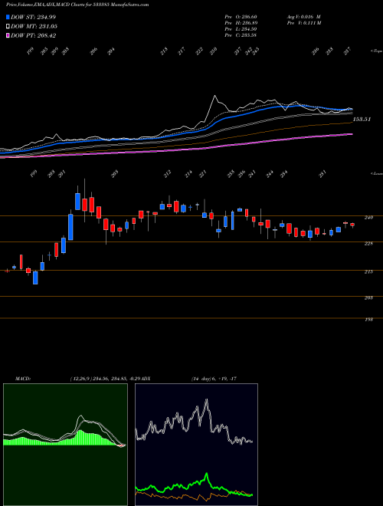Screen dimensions: 383x506
Task: Open the green MACD histogram chart panel
Action: point(65,445)
